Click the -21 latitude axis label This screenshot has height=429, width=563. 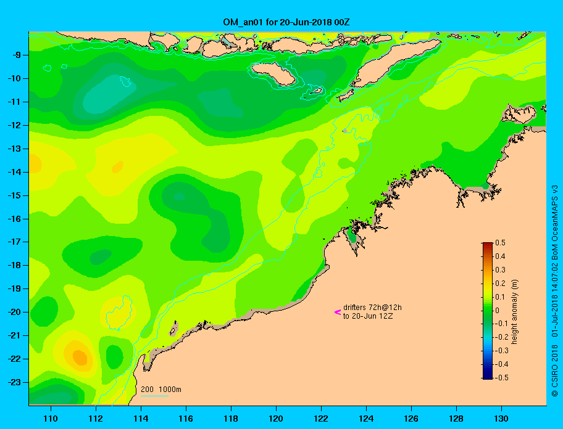(x=14, y=335)
